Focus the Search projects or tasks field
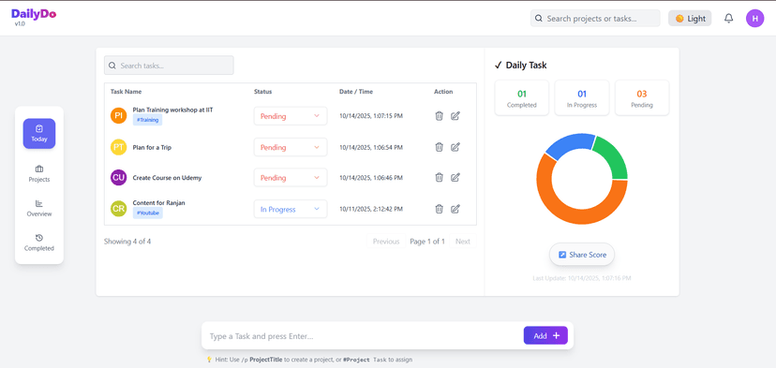This screenshot has width=776, height=368. 595,19
